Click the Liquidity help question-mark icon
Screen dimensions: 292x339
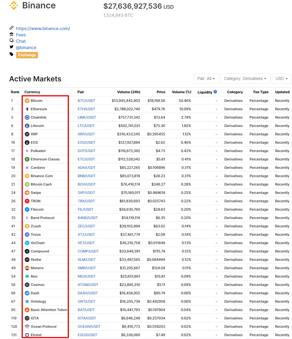click(x=215, y=92)
